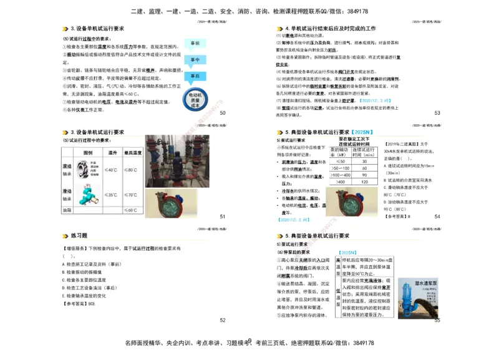Click the "练习题" slide title
The height and width of the screenshot is (353, 499).
[79, 236]
